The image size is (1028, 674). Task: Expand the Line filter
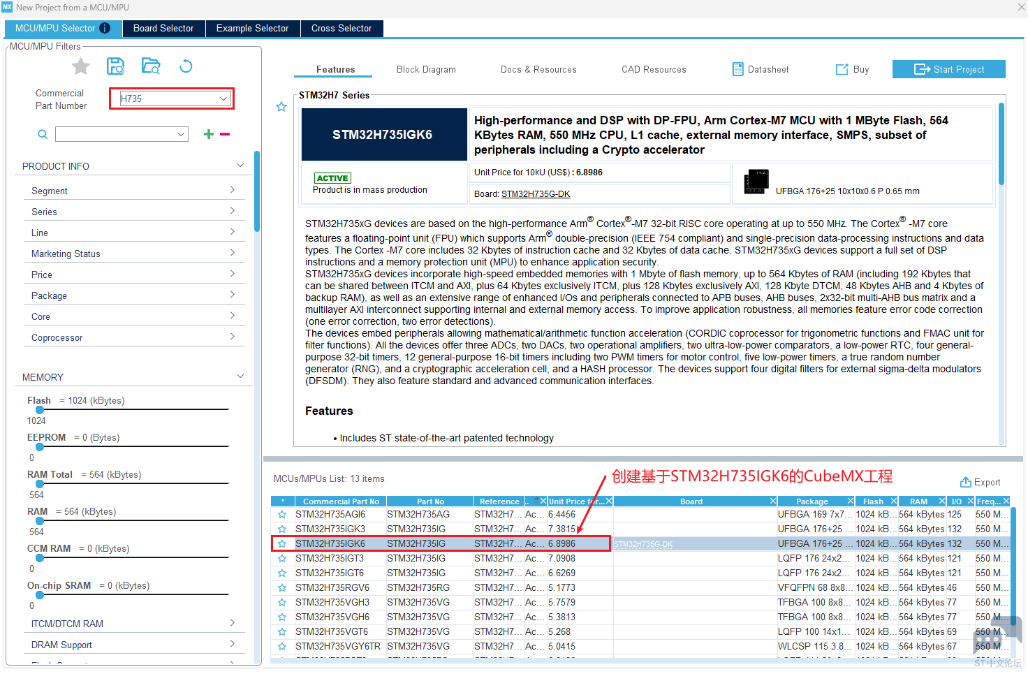pyautogui.click(x=233, y=232)
